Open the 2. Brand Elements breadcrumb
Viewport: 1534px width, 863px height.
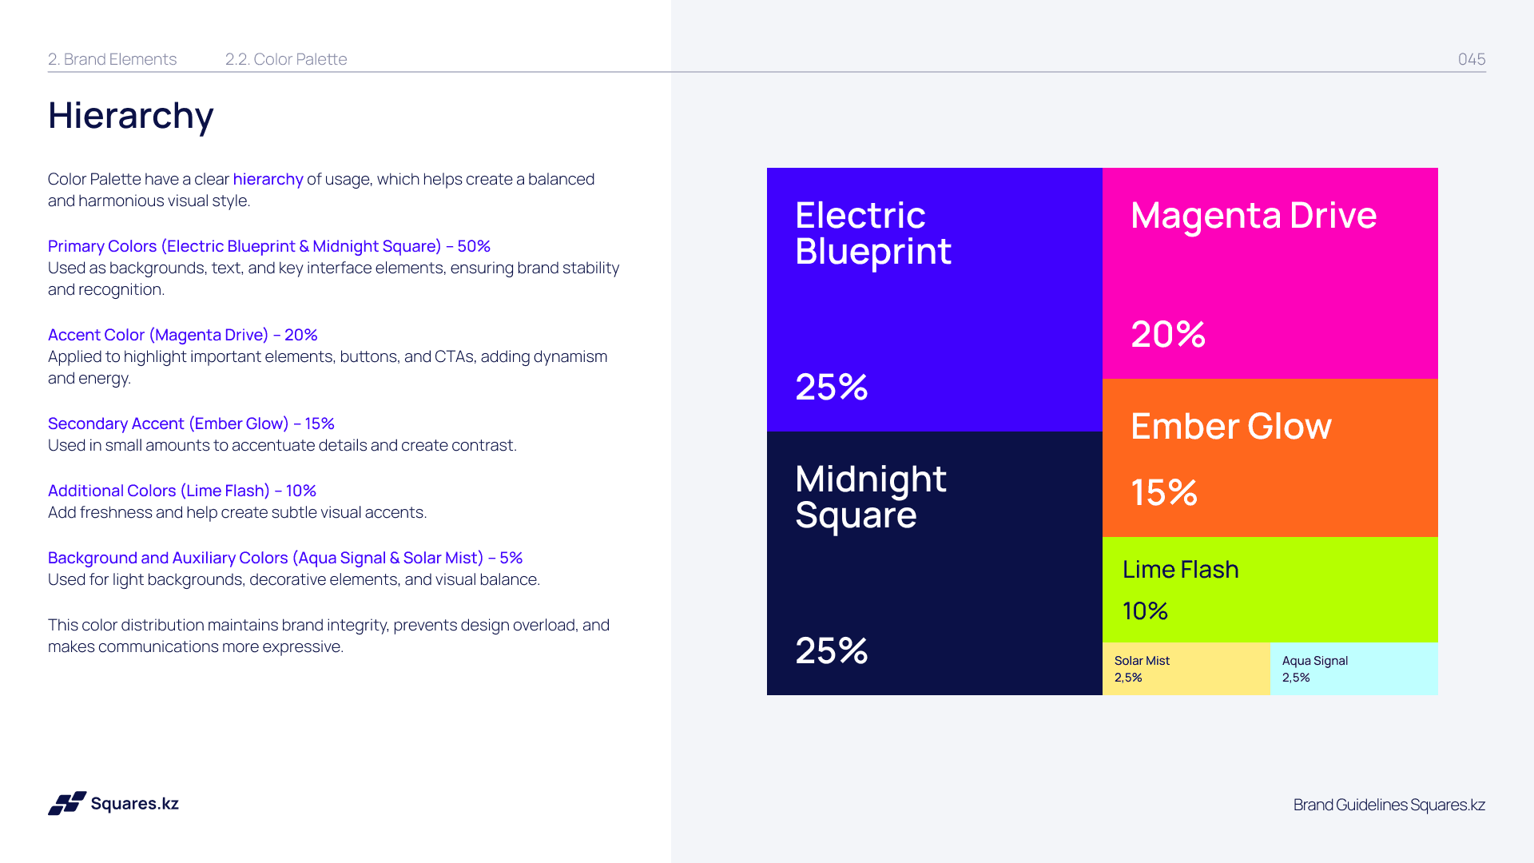click(x=112, y=59)
